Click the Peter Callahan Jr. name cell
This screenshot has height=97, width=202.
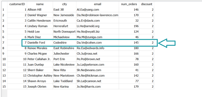40,59
